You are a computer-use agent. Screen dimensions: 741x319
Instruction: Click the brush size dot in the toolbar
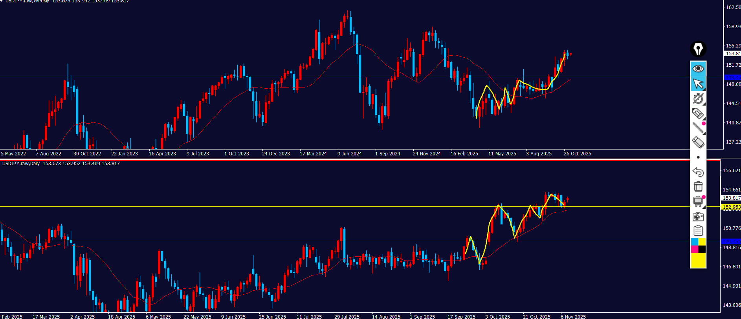pyautogui.click(x=698, y=157)
